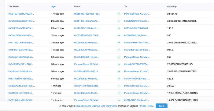Image resolution: width=214 pixels, height=111 pixels.
Task: Click the arrow icon in the 44 secs ago row
Action: (x=119, y=50)
